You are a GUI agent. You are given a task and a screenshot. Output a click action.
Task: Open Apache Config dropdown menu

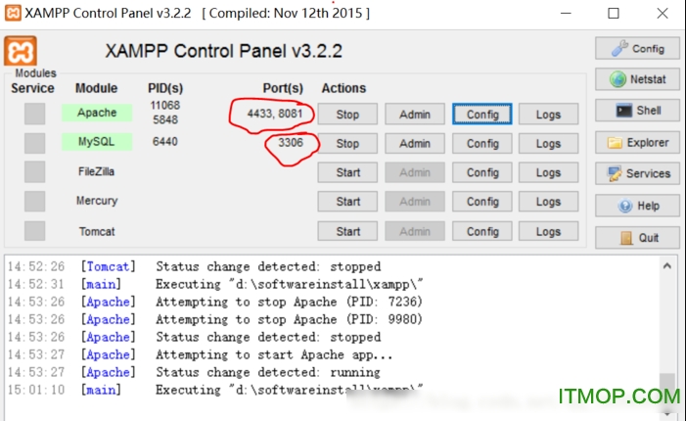pyautogui.click(x=482, y=115)
